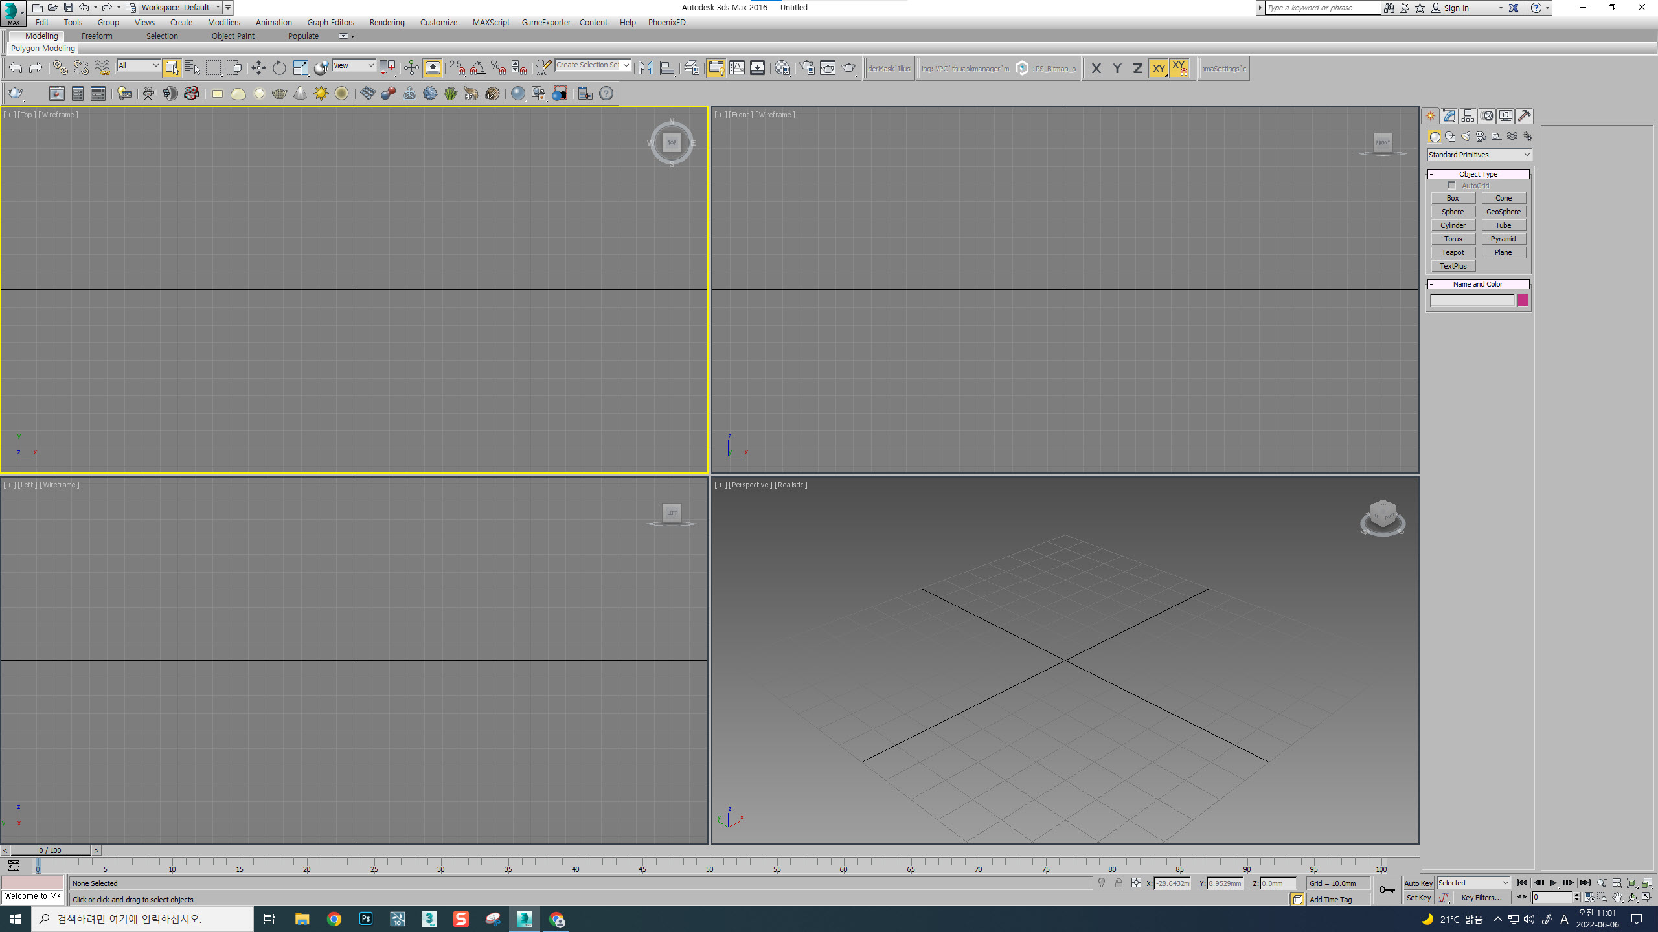Open the View reference coordinate dropdown
This screenshot has width=1658, height=932.
(354, 65)
